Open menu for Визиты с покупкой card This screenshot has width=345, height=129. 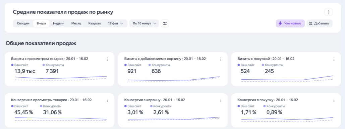[x=334, y=59]
